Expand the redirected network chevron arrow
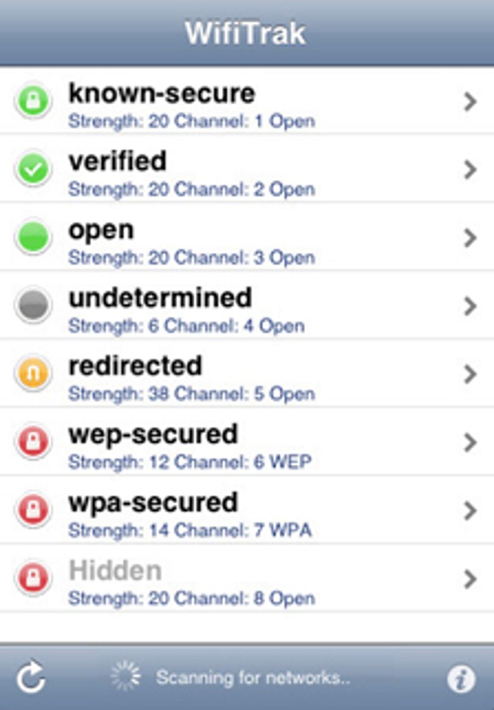494x710 pixels. click(470, 375)
